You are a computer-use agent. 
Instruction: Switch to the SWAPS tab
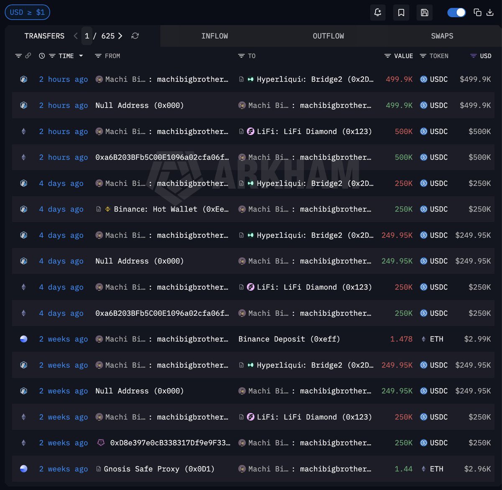coord(442,36)
